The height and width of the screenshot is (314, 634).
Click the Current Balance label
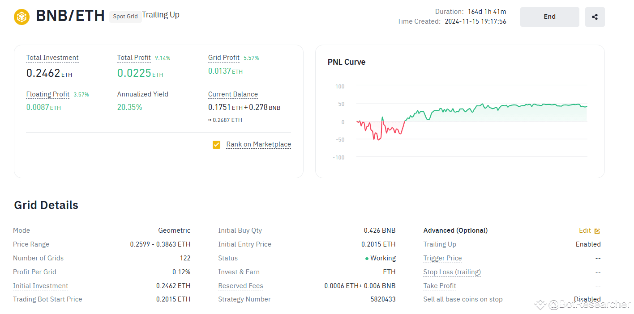(x=233, y=94)
